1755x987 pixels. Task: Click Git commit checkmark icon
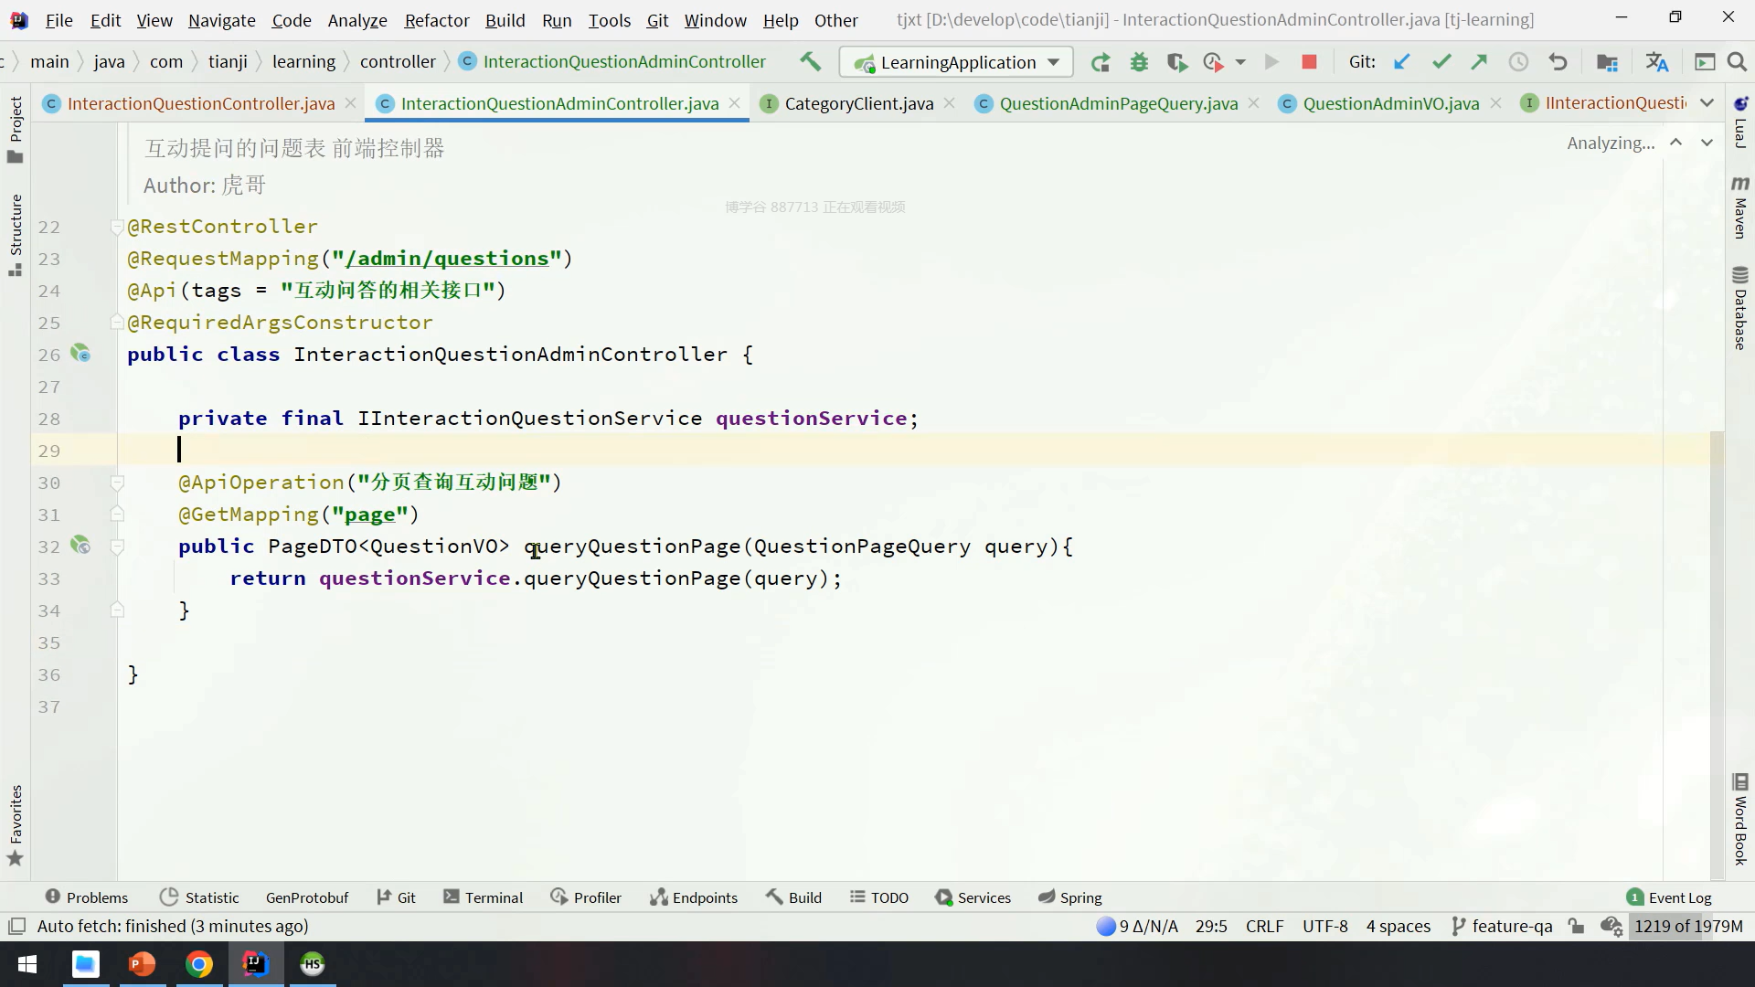[1441, 62]
